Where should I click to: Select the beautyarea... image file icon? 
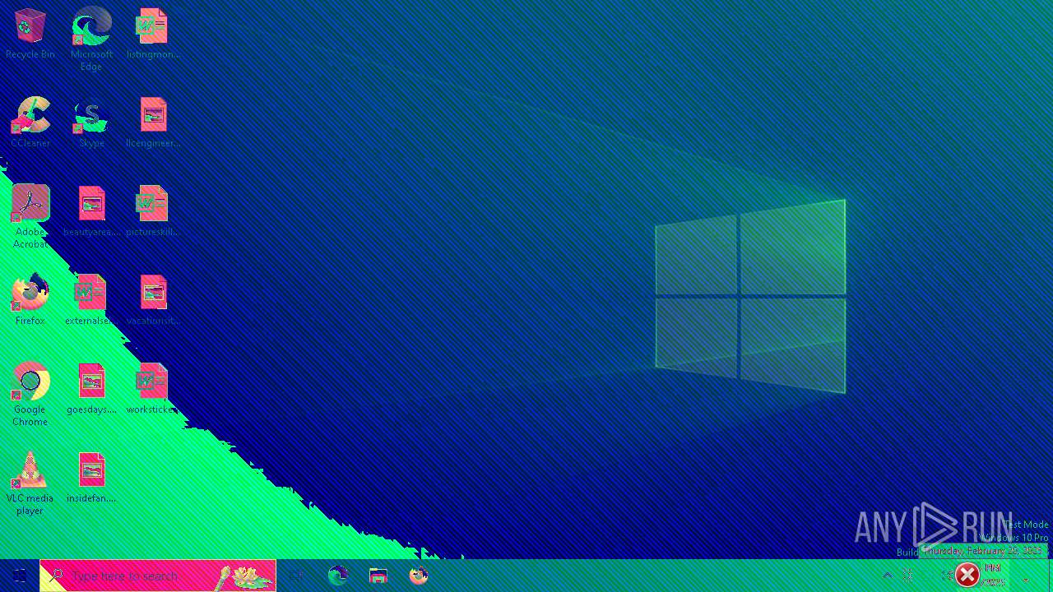91,211
